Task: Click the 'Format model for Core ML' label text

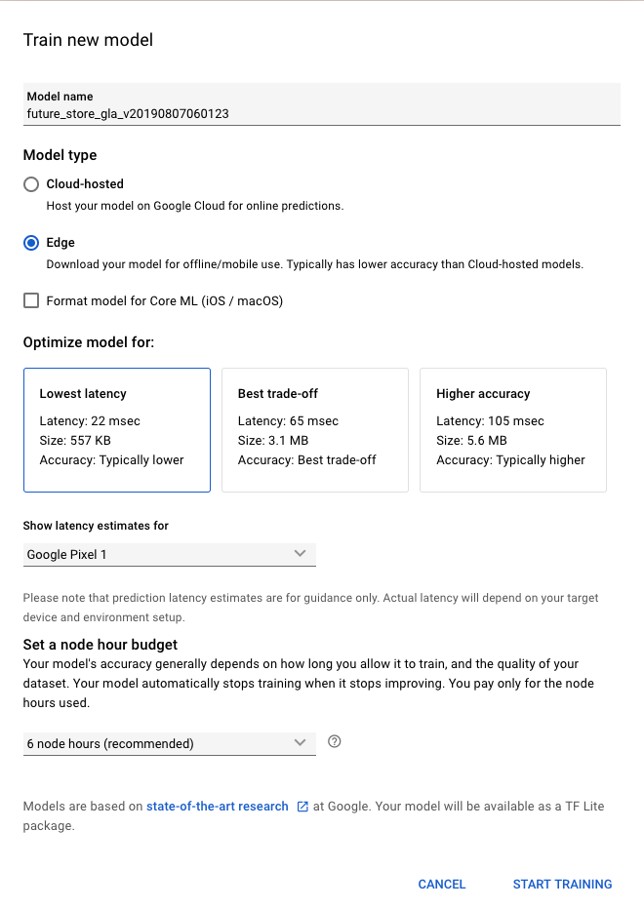Action: (164, 301)
